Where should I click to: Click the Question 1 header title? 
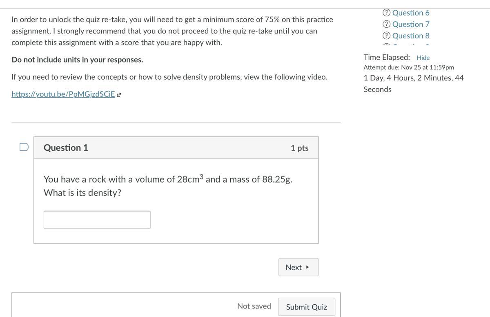pyautogui.click(x=66, y=147)
